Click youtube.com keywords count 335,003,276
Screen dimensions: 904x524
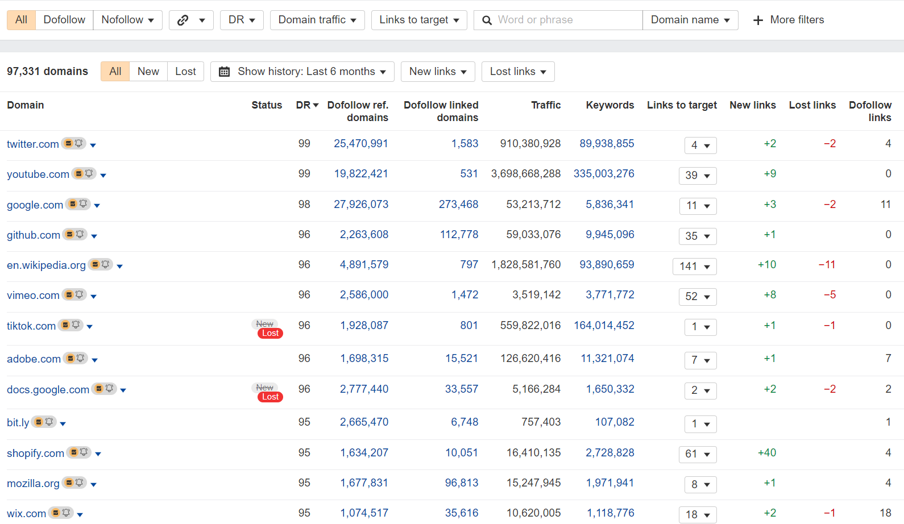(604, 174)
